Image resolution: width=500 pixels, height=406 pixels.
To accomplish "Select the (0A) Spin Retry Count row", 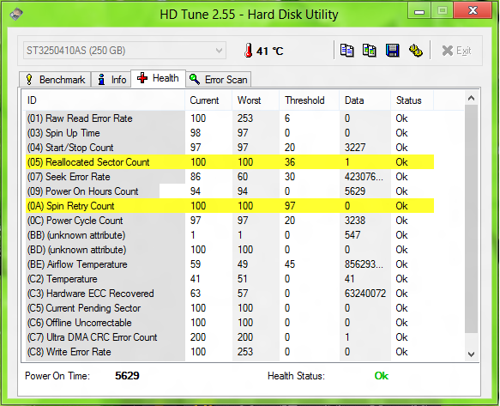I will 230,206.
